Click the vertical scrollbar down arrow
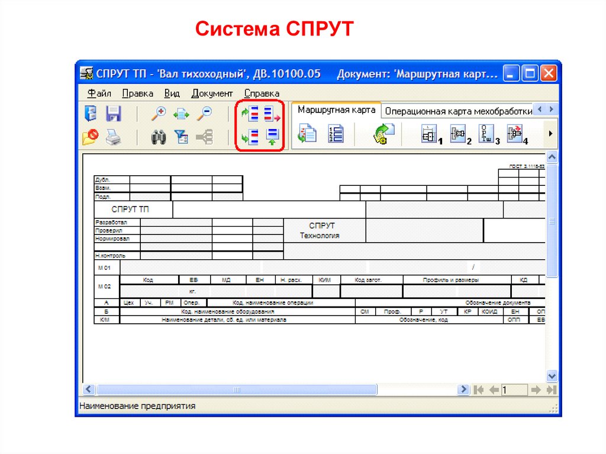Image resolution: width=606 pixels, height=454 pixels. tap(552, 376)
